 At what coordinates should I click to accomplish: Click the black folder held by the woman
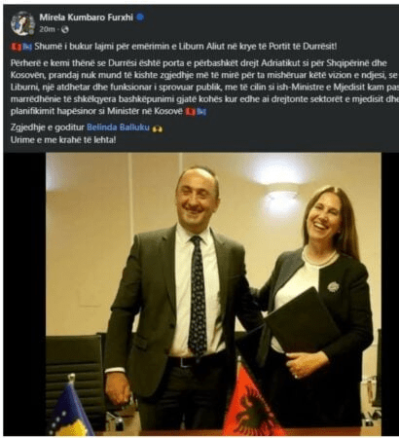pyautogui.click(x=302, y=321)
